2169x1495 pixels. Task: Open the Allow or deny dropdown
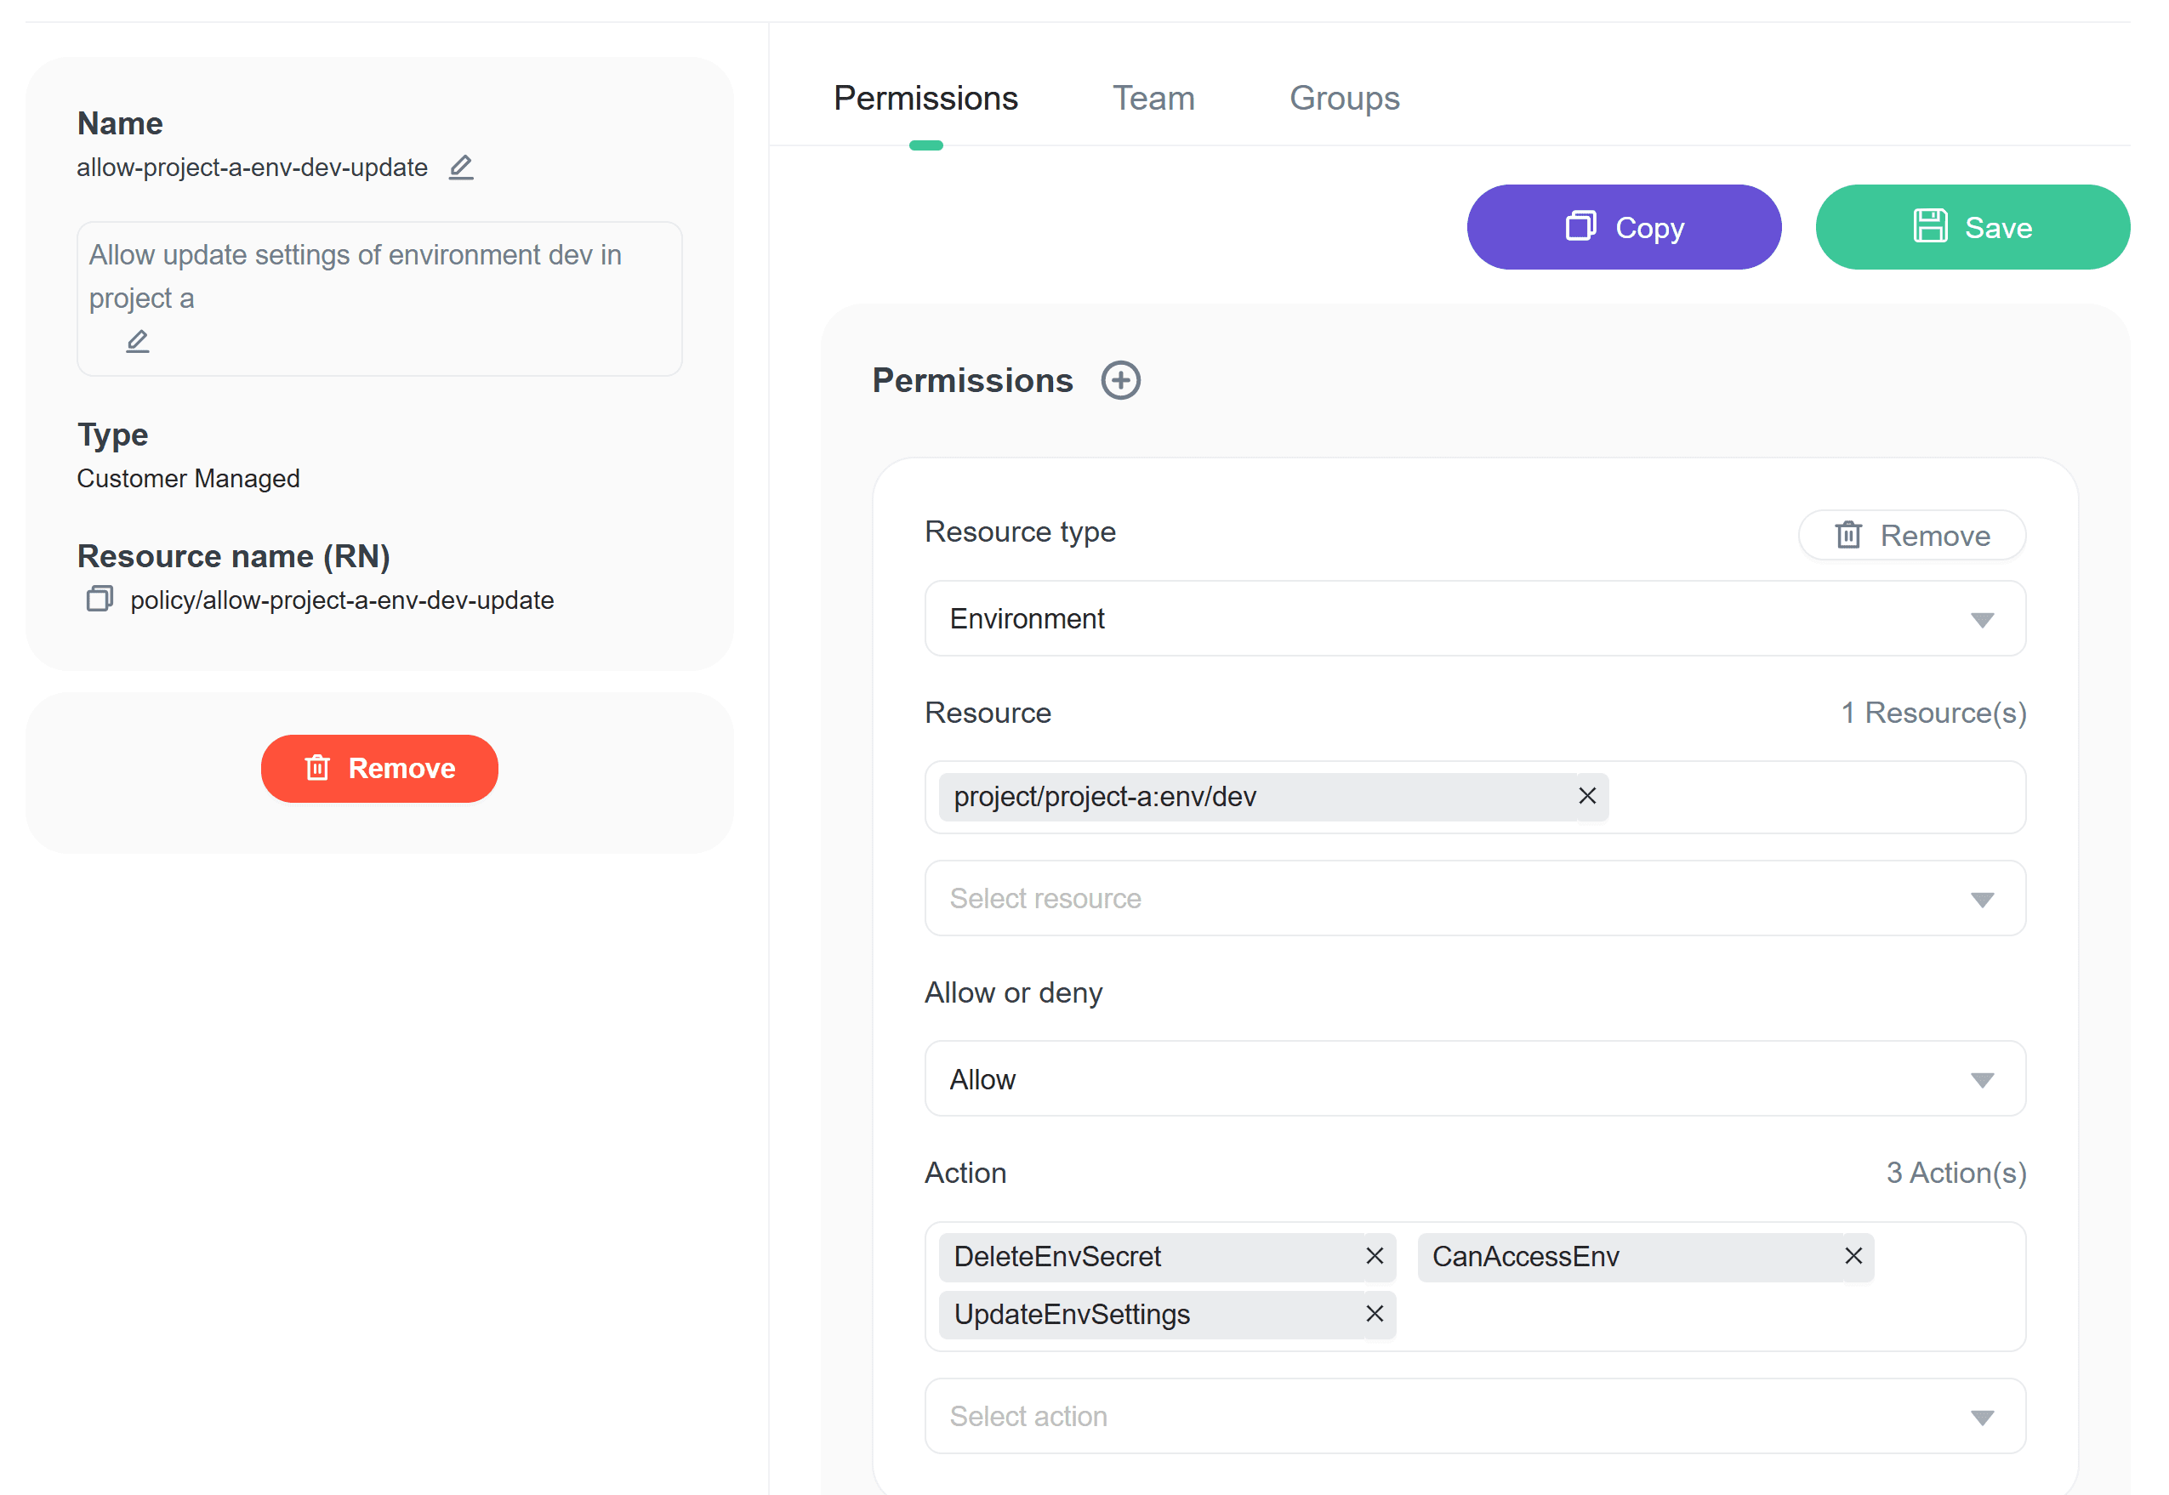pyautogui.click(x=1474, y=1079)
